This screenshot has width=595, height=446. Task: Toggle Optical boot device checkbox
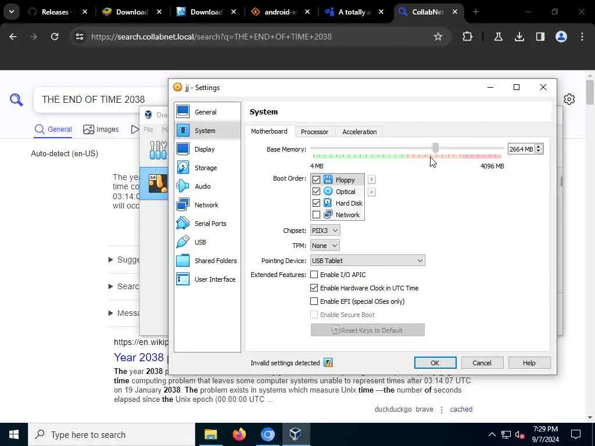pyautogui.click(x=316, y=192)
